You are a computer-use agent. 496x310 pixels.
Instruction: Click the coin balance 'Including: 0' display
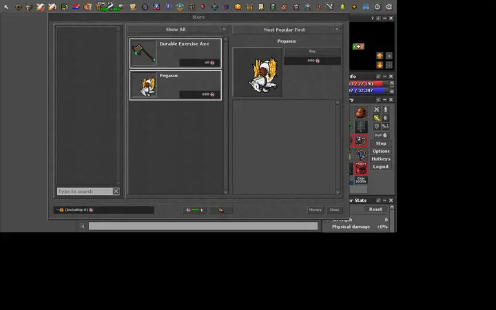tap(104, 209)
